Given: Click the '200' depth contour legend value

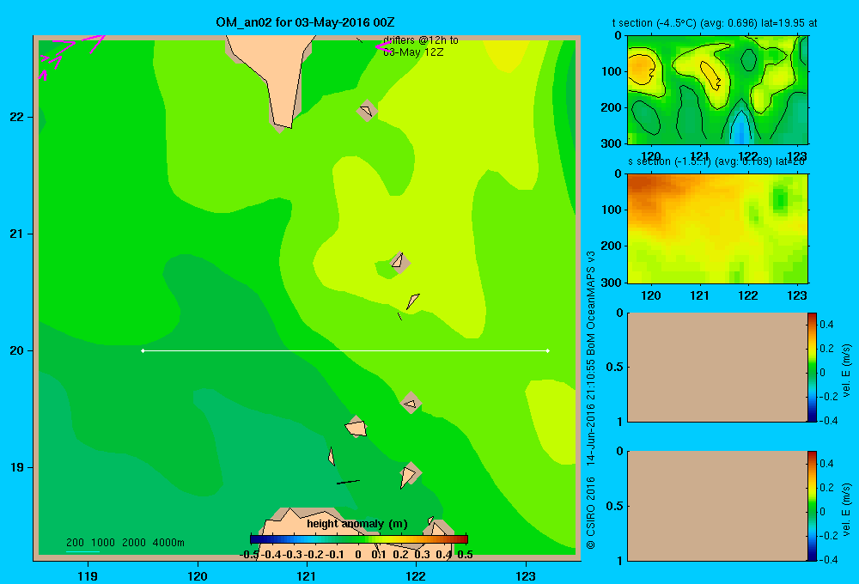Looking at the screenshot, I should click(75, 543).
